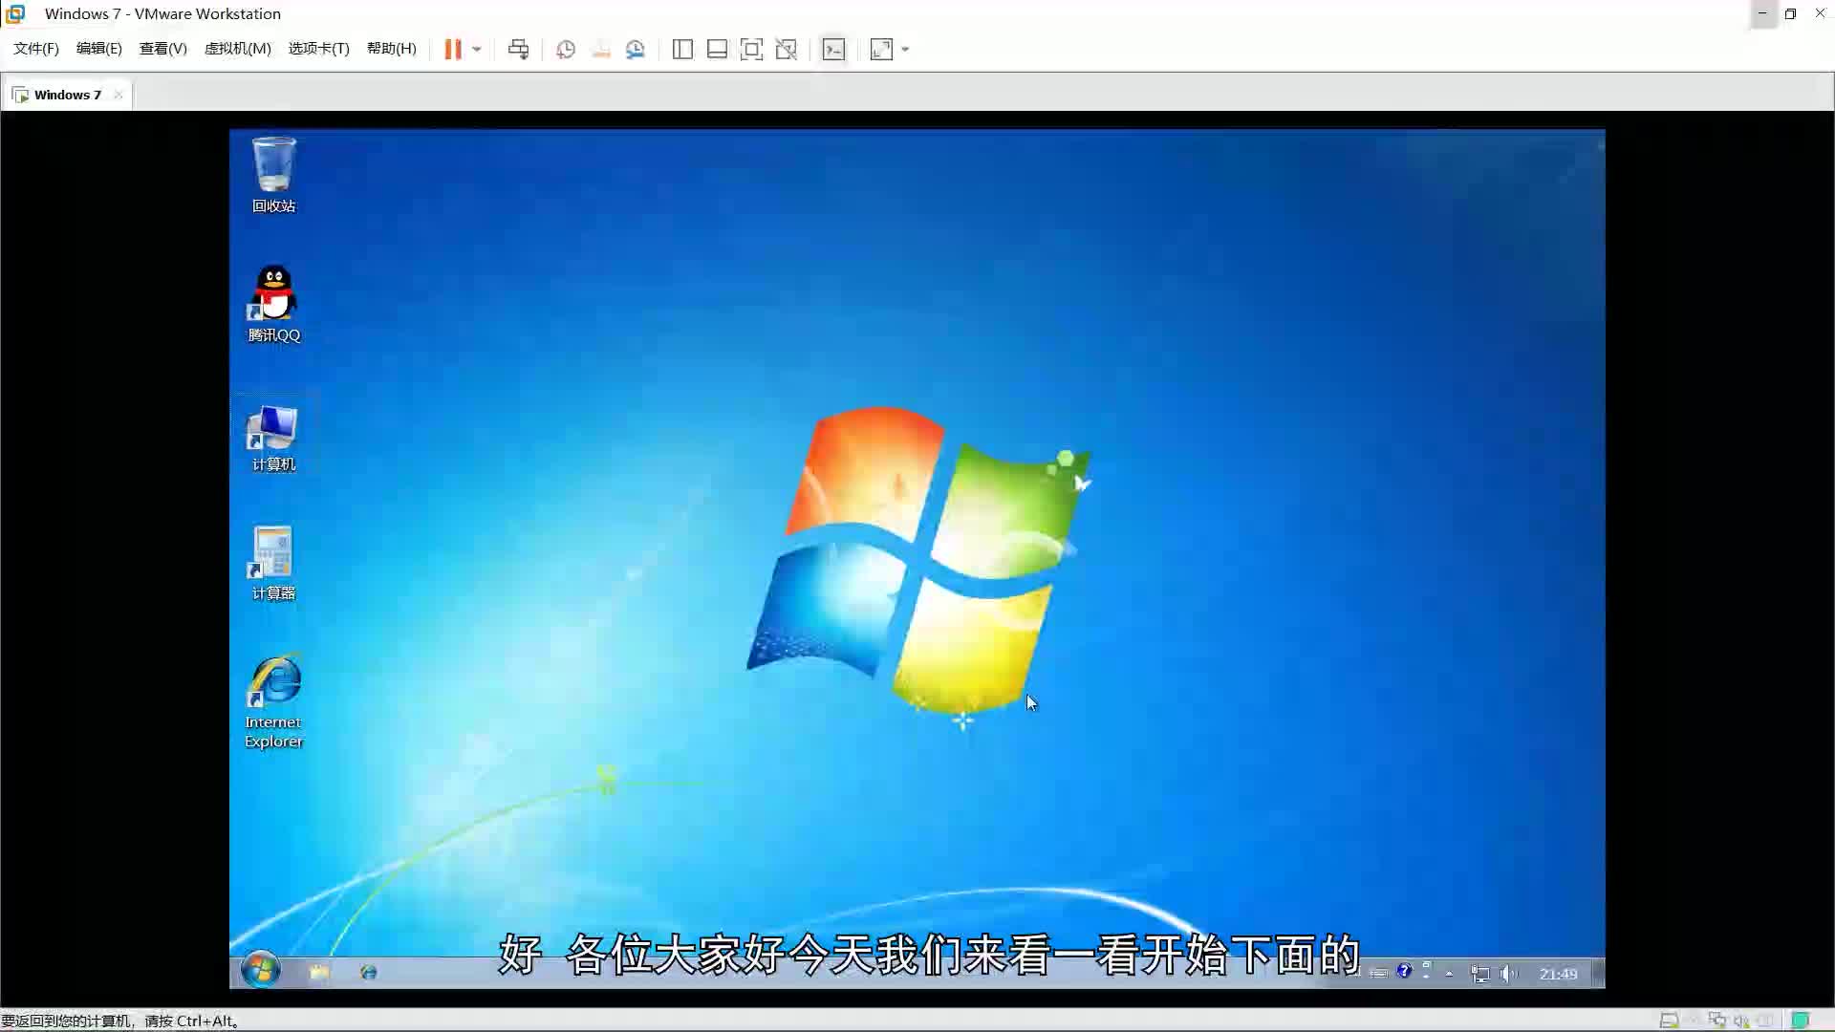Restore down the VMware window
Viewport: 1835px width, 1032px height.
click(1790, 13)
